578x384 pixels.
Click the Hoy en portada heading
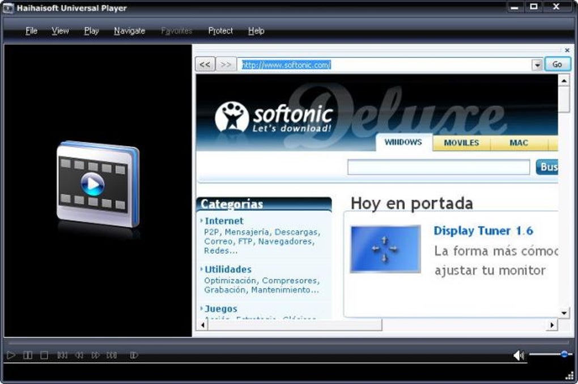click(x=411, y=203)
